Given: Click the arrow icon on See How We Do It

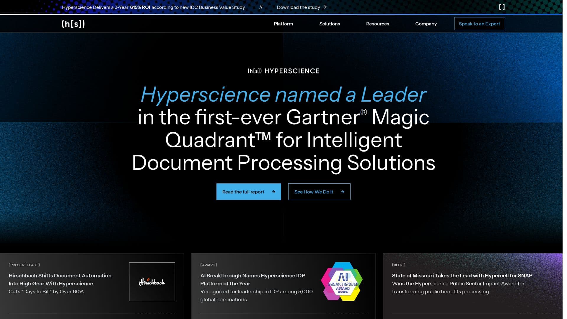Looking at the screenshot, I should tap(343, 192).
